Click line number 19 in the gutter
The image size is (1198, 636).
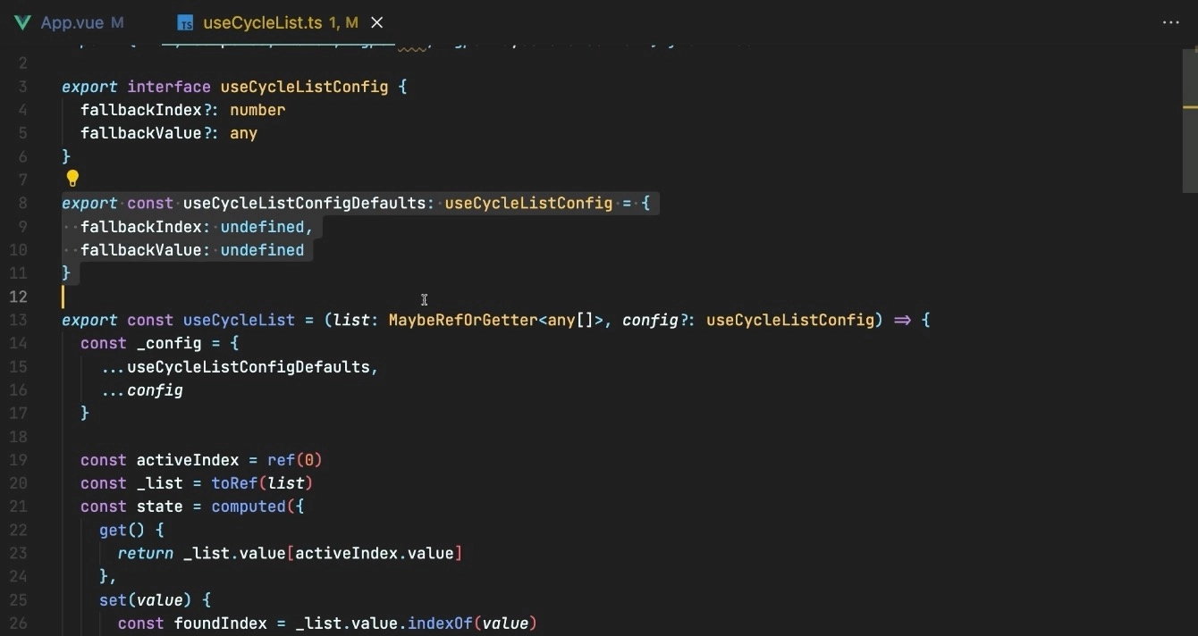pyautogui.click(x=19, y=459)
